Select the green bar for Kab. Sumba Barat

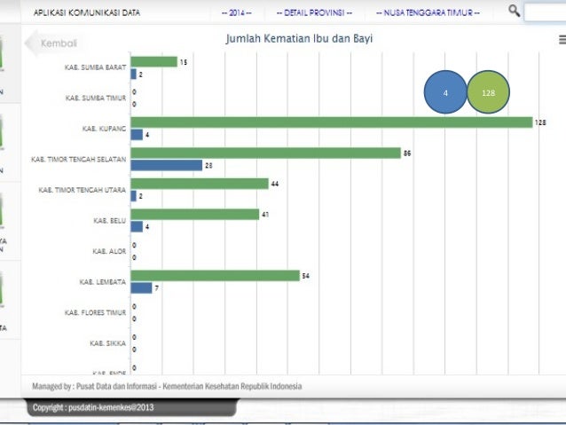click(x=153, y=62)
